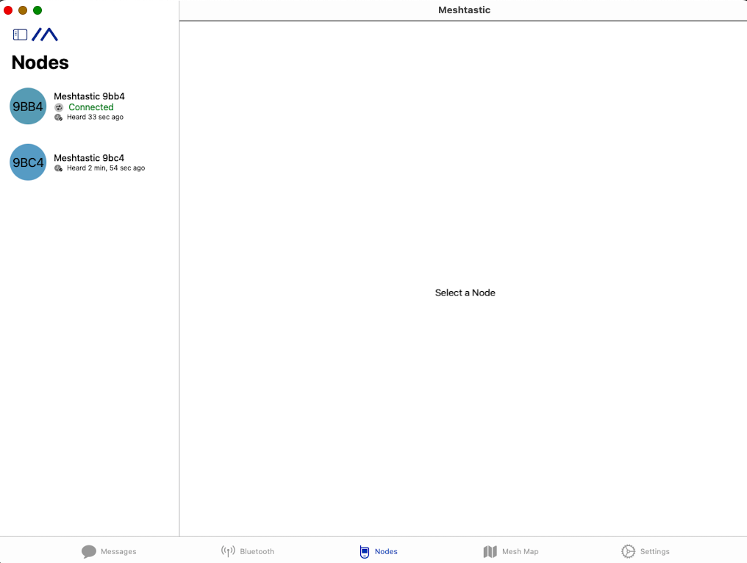Click the Meshtastic 9bc4 node name
The image size is (747, 563).
(89, 158)
